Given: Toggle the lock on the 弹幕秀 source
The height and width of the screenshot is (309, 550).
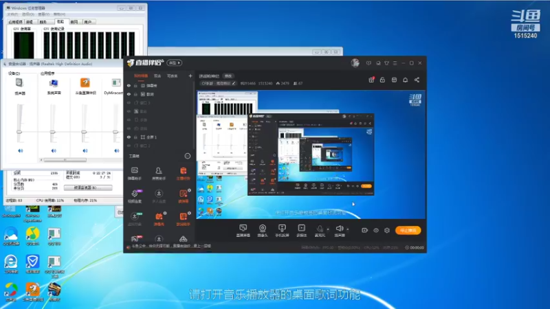Looking at the screenshot, I should point(135,85).
